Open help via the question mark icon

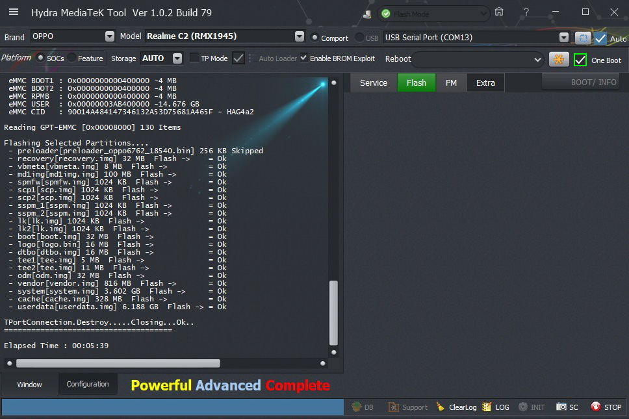(526, 12)
